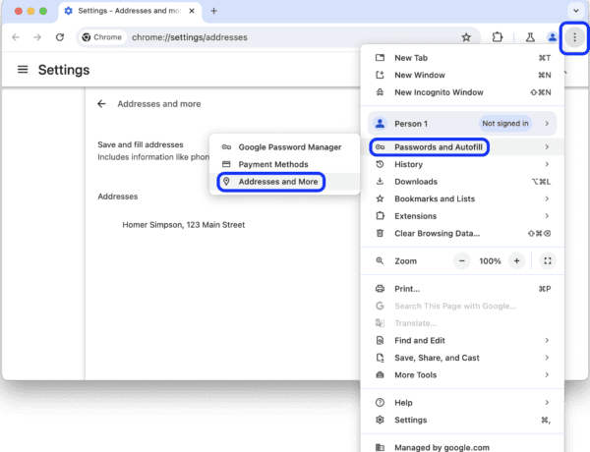Choose Addresses and More submenu item
The width and height of the screenshot is (590, 452).
coord(285,182)
